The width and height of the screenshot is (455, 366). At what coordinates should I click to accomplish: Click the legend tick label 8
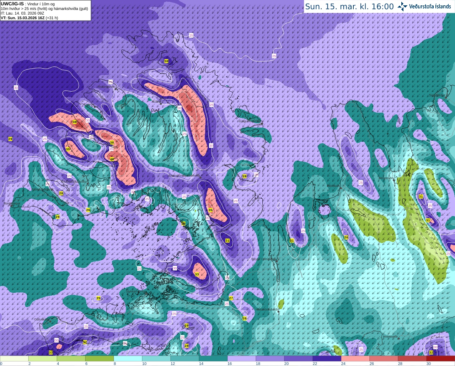pyautogui.click(x=115, y=364)
